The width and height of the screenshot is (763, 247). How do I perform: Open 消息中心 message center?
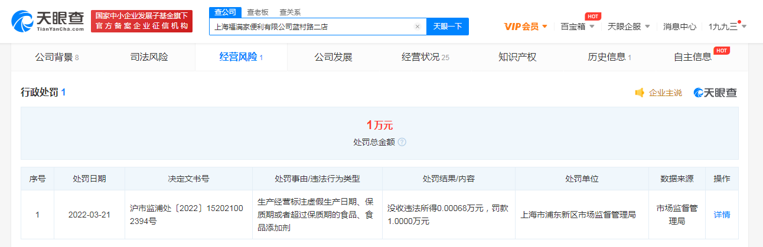(680, 27)
